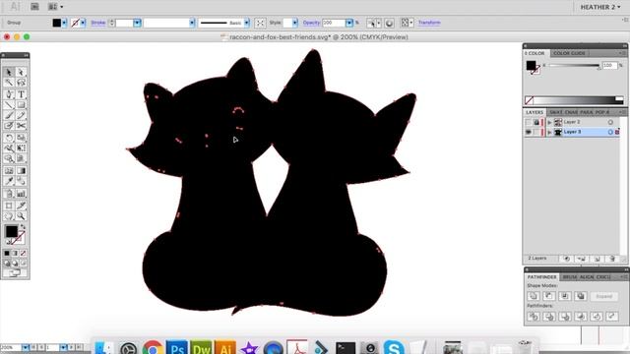Select the Gradient tool
The height and width of the screenshot is (354, 630).
coord(21,171)
